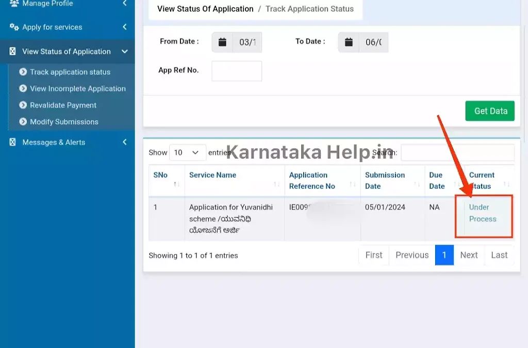Expand the Messages & Alerts chevron

click(125, 142)
